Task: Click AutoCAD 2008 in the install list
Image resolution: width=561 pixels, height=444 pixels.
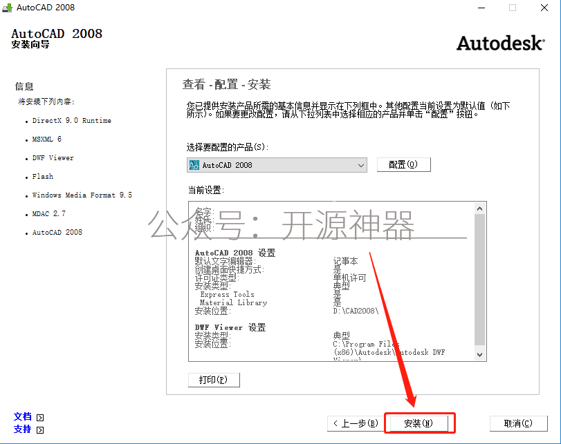Action: click(x=57, y=232)
